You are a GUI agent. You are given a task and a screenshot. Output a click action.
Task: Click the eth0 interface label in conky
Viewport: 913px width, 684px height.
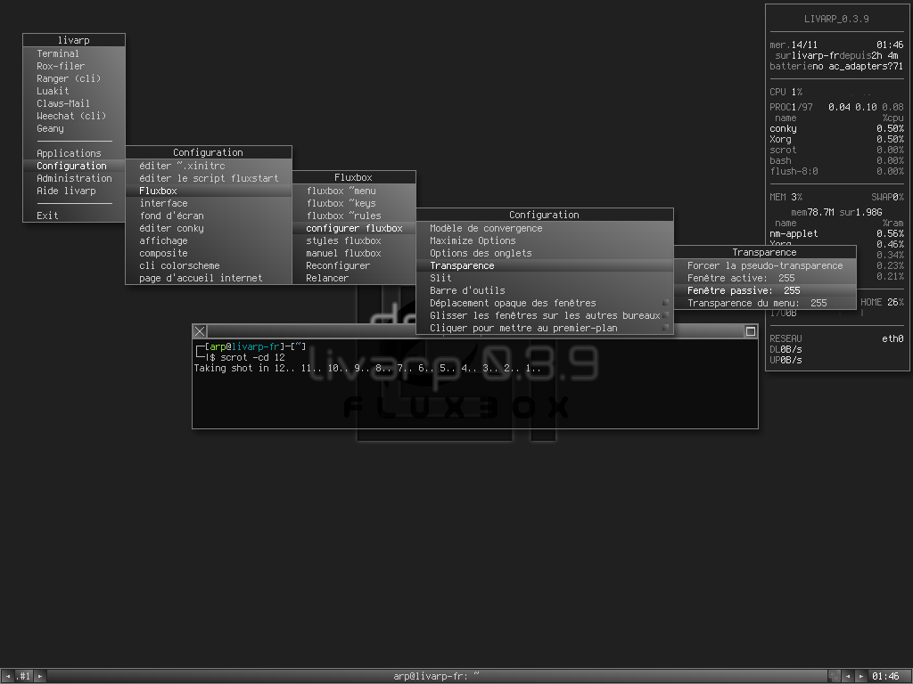892,338
